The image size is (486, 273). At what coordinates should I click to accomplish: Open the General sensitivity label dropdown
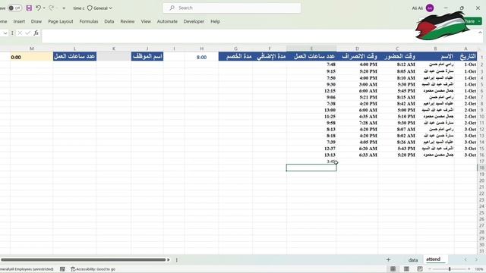99,8
